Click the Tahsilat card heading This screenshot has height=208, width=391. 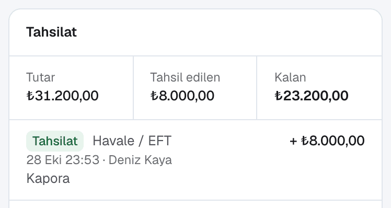pyautogui.click(x=51, y=32)
